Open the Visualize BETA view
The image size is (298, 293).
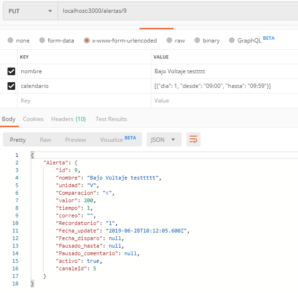(x=117, y=139)
